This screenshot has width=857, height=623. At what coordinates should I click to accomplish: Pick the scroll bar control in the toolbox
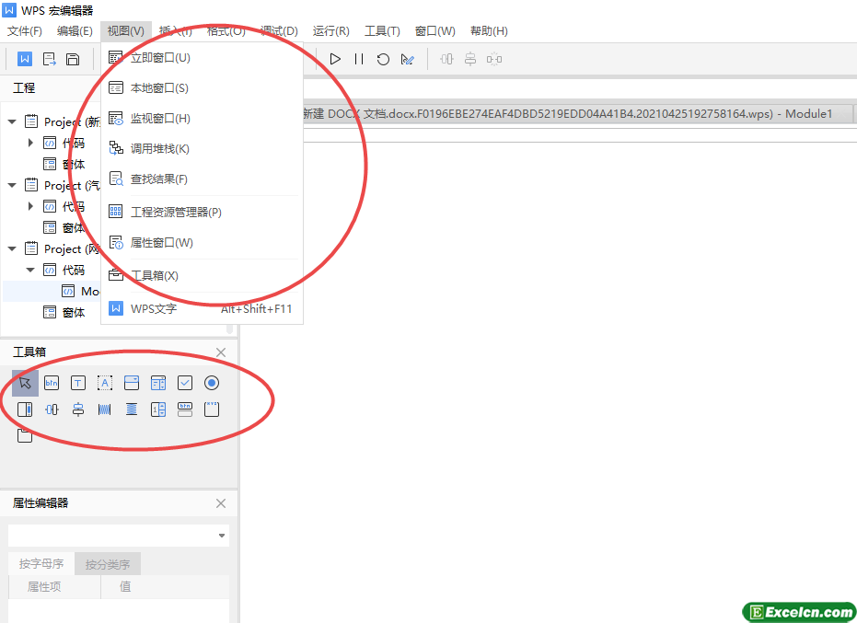click(x=25, y=410)
